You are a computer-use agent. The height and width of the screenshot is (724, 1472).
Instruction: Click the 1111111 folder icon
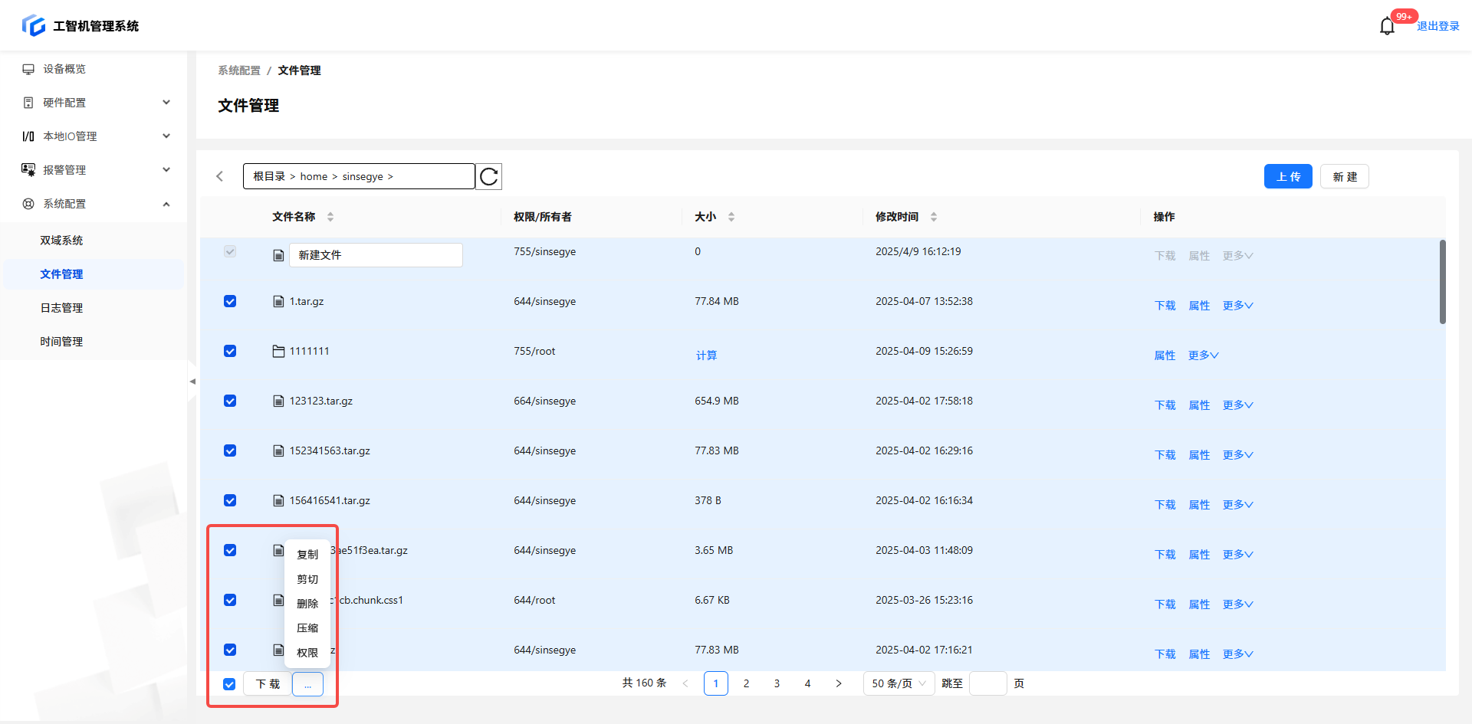(278, 352)
